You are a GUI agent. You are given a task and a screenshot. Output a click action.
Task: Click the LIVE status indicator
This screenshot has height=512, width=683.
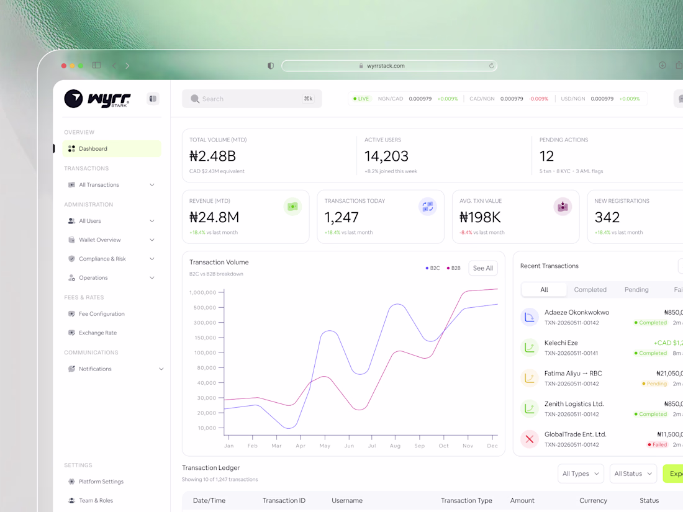[x=361, y=99]
